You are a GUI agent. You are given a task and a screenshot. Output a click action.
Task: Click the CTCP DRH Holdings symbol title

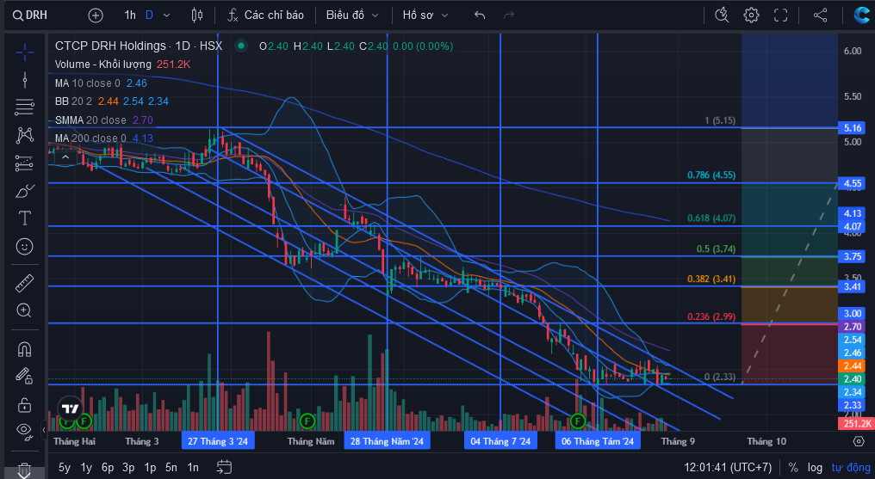[139, 46]
